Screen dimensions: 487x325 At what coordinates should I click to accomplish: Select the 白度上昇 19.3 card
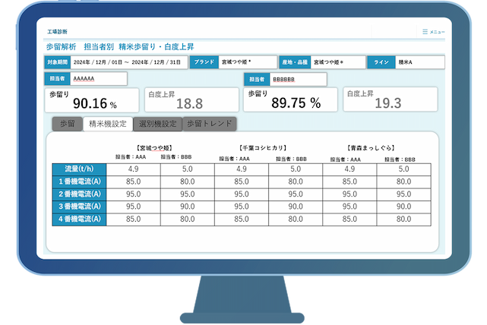tap(391, 99)
